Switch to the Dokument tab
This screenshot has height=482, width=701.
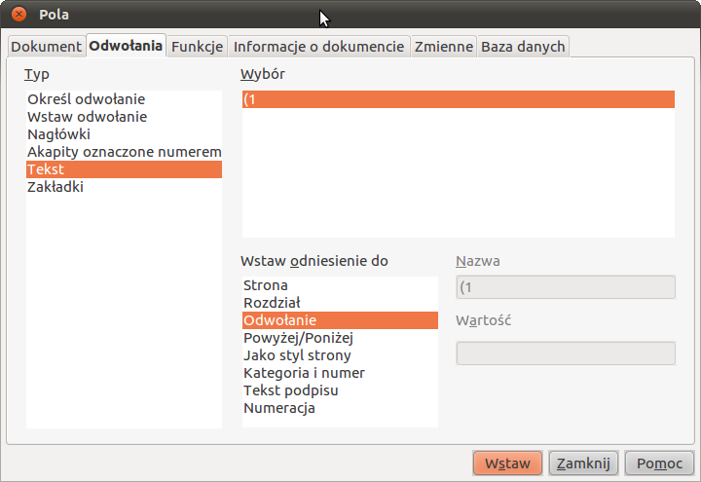46,47
